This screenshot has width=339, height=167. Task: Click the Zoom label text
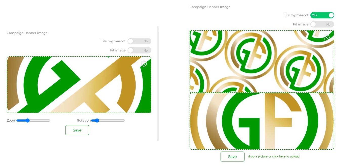[x=11, y=121]
